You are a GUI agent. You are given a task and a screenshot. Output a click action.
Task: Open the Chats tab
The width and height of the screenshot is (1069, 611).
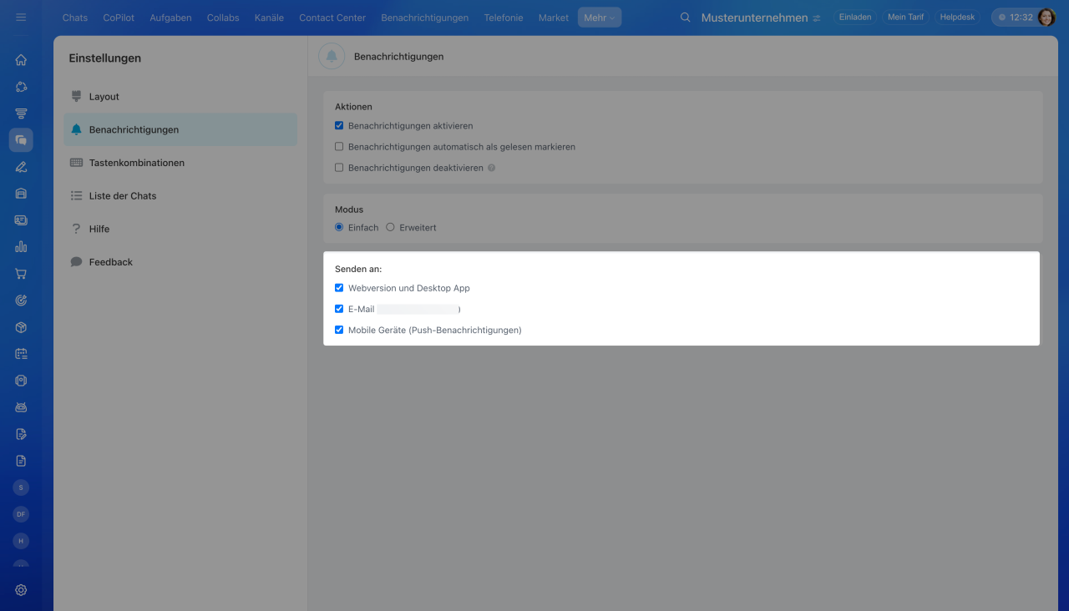75,18
